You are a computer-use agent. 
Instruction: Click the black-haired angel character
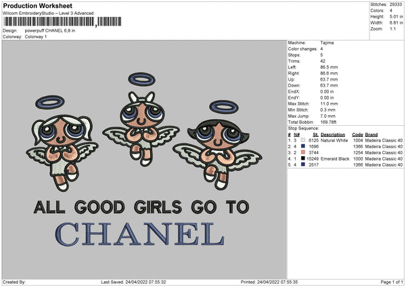[x=217, y=154]
